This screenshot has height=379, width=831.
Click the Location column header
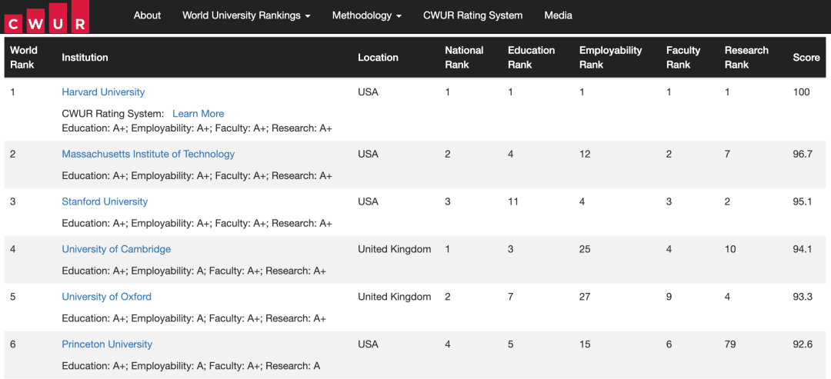[378, 58]
